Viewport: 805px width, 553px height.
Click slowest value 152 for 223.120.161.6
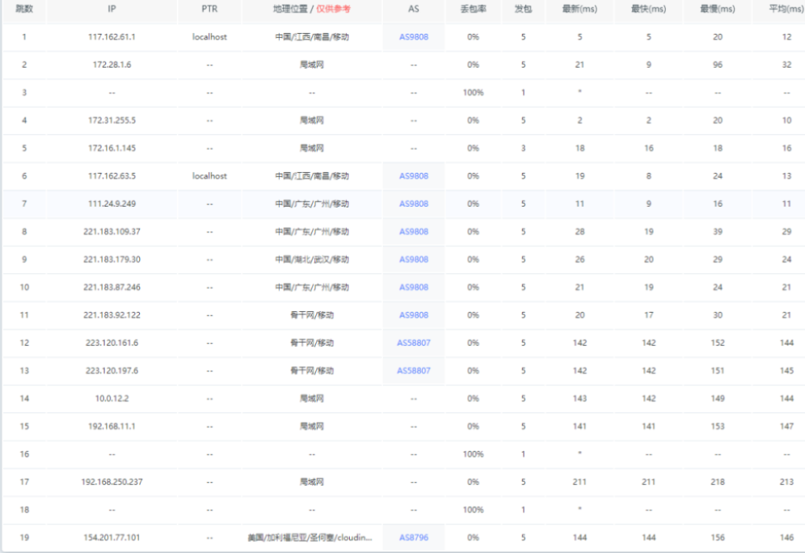718,342
